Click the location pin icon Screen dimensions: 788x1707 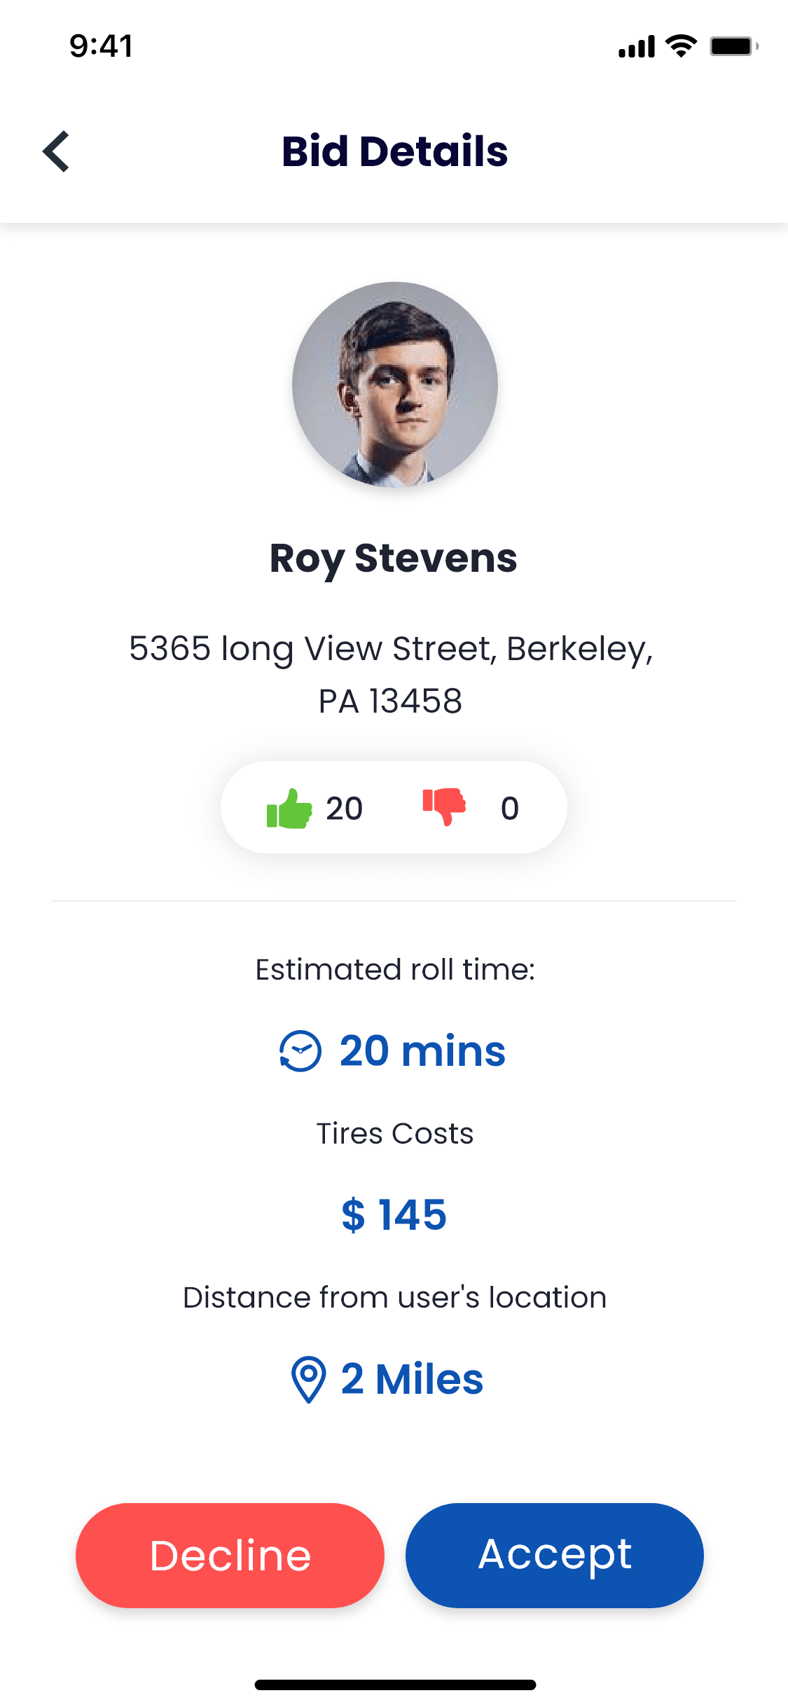(308, 1379)
